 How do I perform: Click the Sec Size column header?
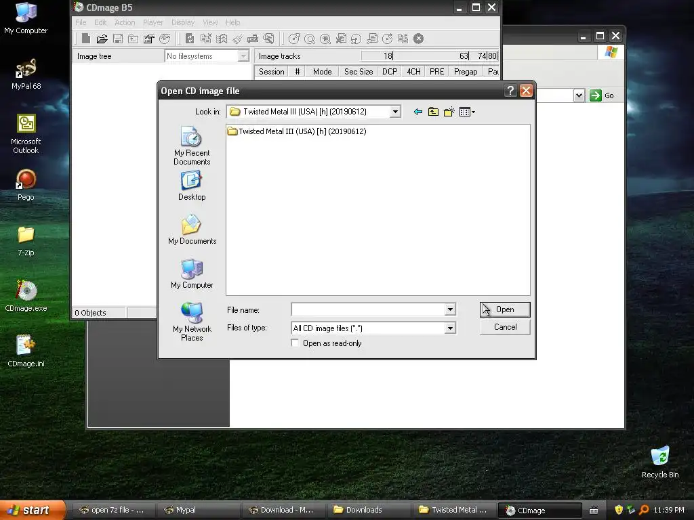tap(359, 72)
